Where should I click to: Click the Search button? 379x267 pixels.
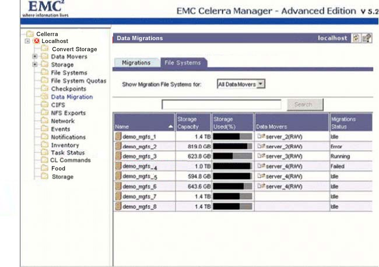tap(305, 105)
